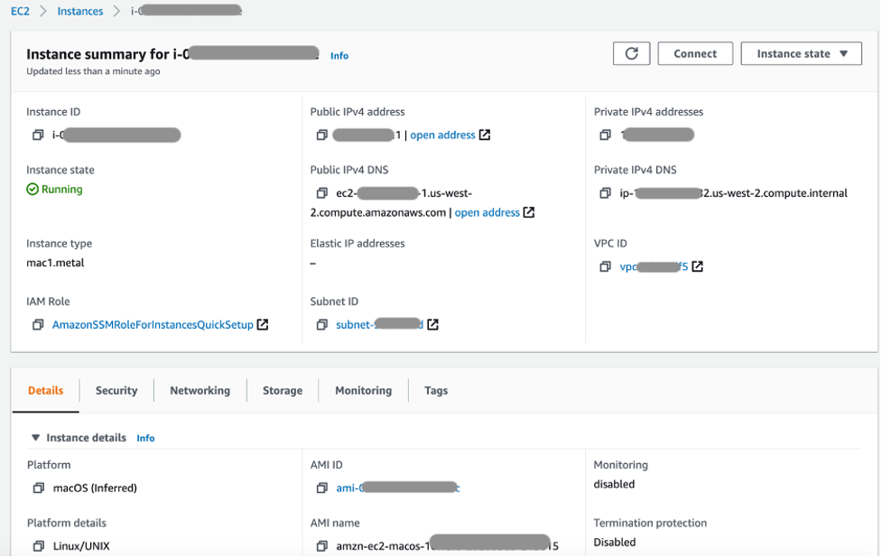Collapse the Instance details section
882x558 pixels.
35,437
